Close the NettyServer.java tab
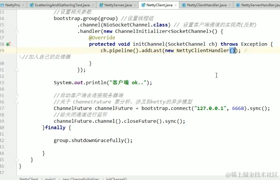 tap(135, 5)
